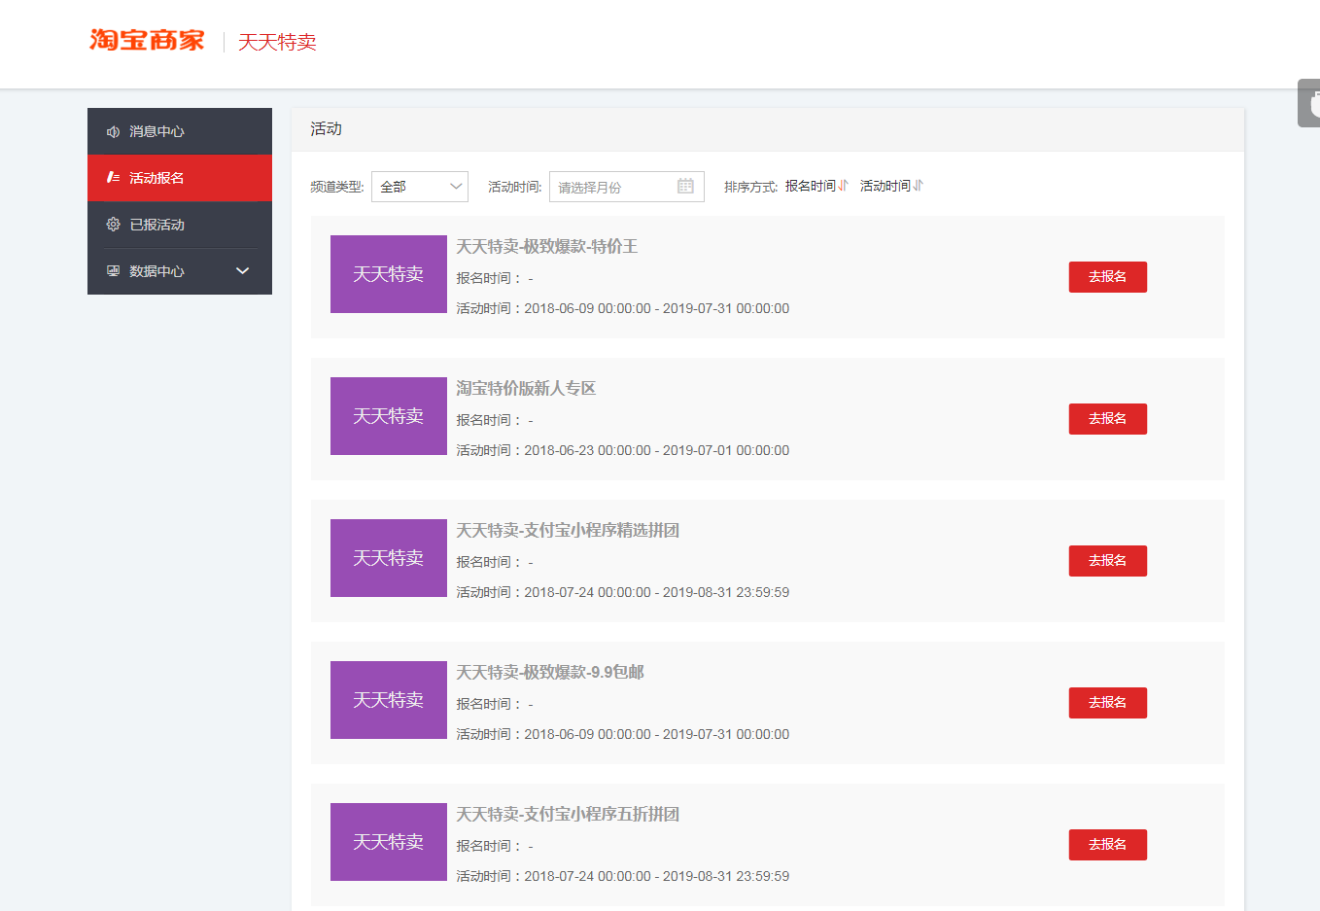This screenshot has height=911, width=1320.
Task: Click 去报名 for 天天特卖-极致爆款-9.9包邮
Action: (1108, 703)
